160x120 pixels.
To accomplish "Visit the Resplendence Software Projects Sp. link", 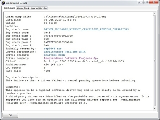I will point(71,58).
